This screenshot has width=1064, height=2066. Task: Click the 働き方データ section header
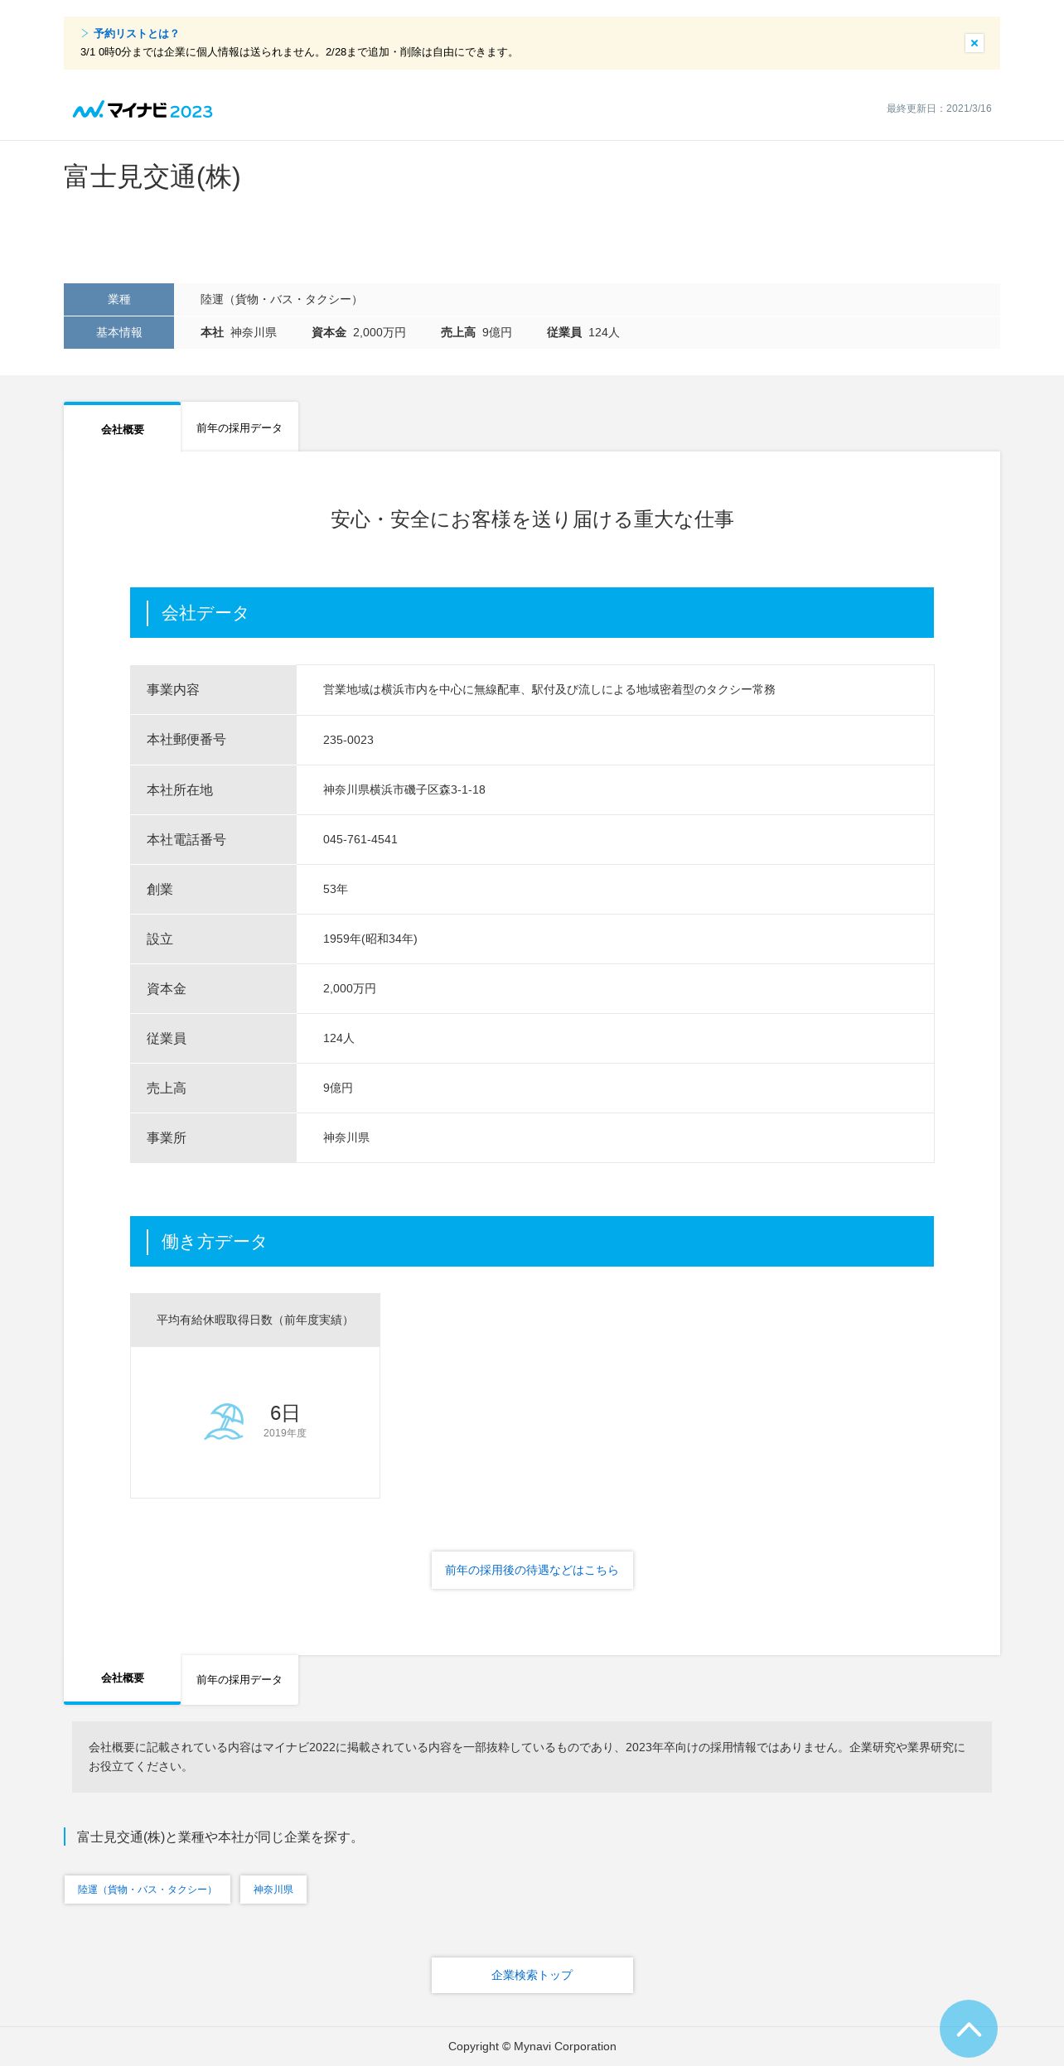(532, 1241)
